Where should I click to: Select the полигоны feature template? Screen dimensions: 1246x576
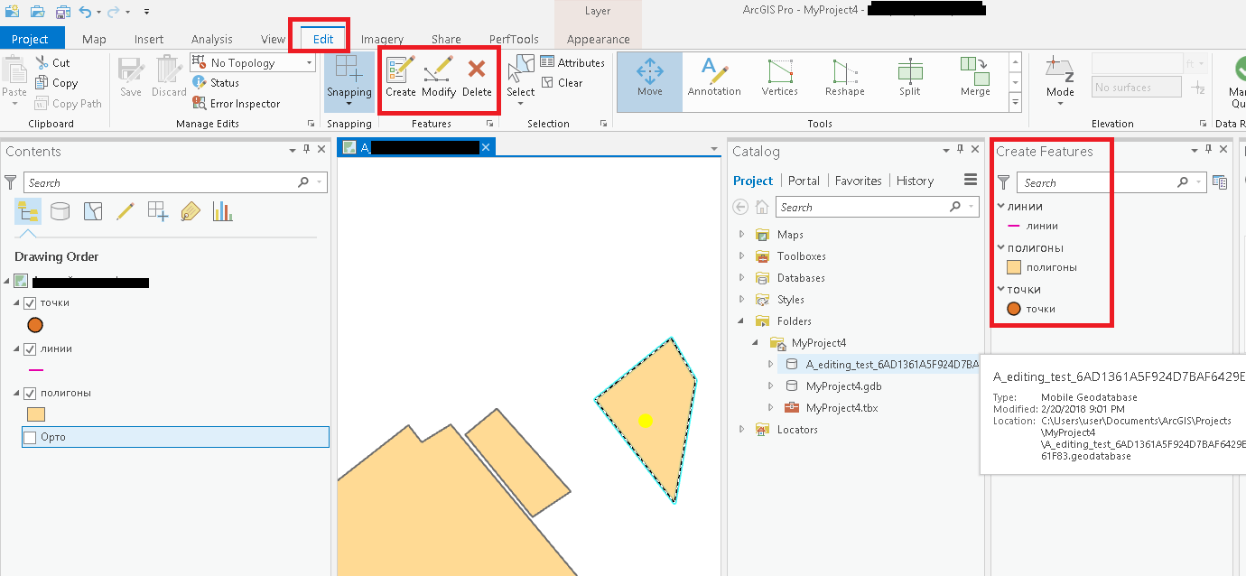(x=1043, y=267)
